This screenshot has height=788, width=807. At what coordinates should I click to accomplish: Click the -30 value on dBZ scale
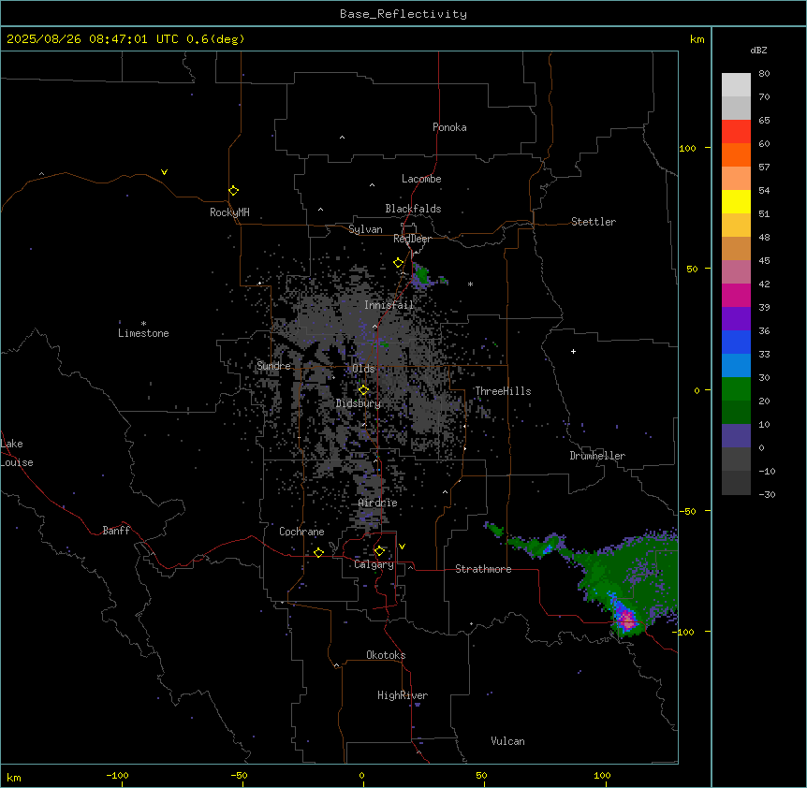tap(767, 494)
